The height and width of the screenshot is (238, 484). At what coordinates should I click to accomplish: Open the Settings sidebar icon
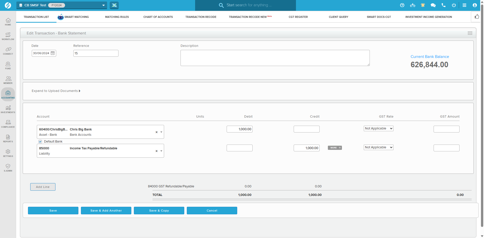click(8, 153)
